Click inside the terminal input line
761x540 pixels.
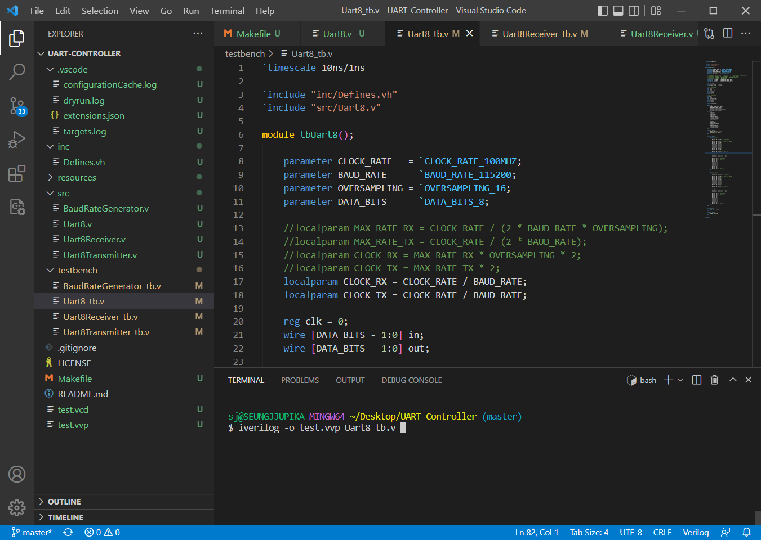[451, 427]
